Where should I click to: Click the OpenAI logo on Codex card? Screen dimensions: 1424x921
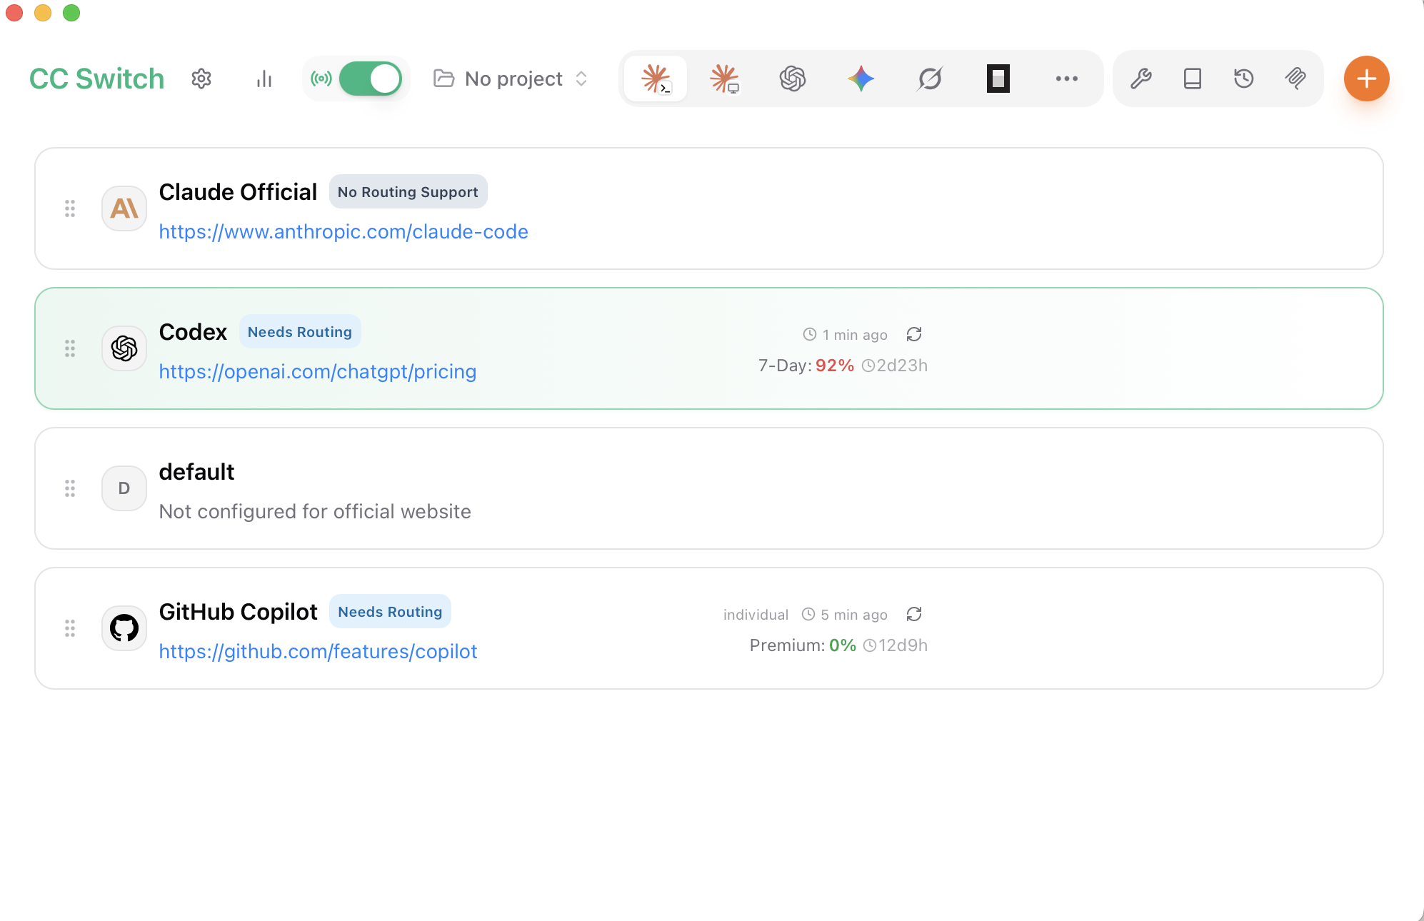(x=124, y=348)
